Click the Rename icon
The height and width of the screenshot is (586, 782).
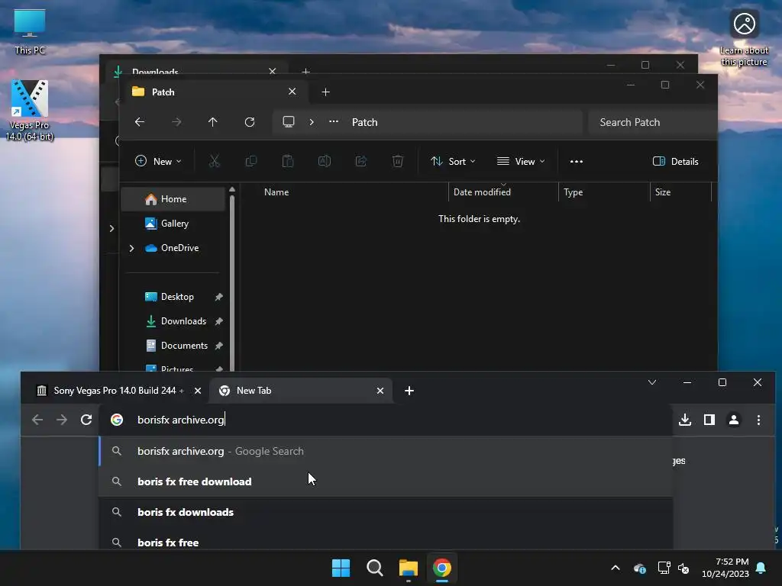click(325, 162)
